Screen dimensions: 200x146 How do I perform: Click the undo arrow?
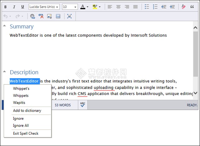click(6, 16)
